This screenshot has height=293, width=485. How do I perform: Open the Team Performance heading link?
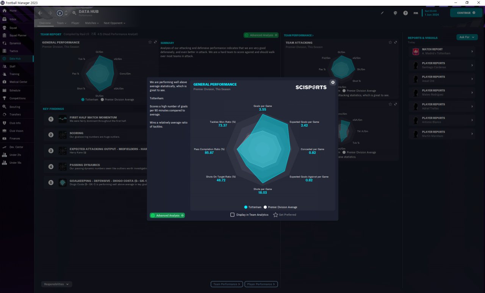pyautogui.click(x=299, y=35)
